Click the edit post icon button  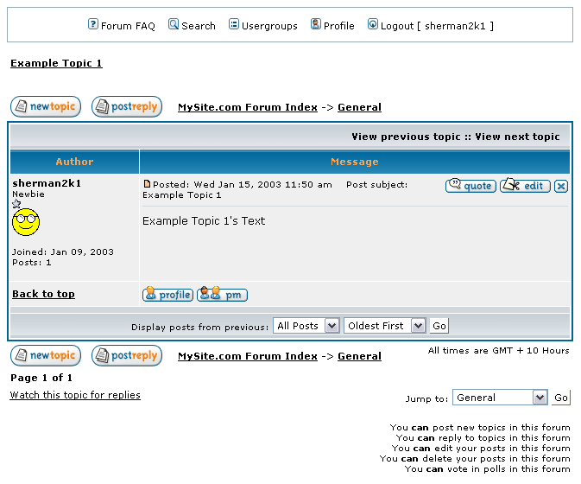[x=525, y=186]
